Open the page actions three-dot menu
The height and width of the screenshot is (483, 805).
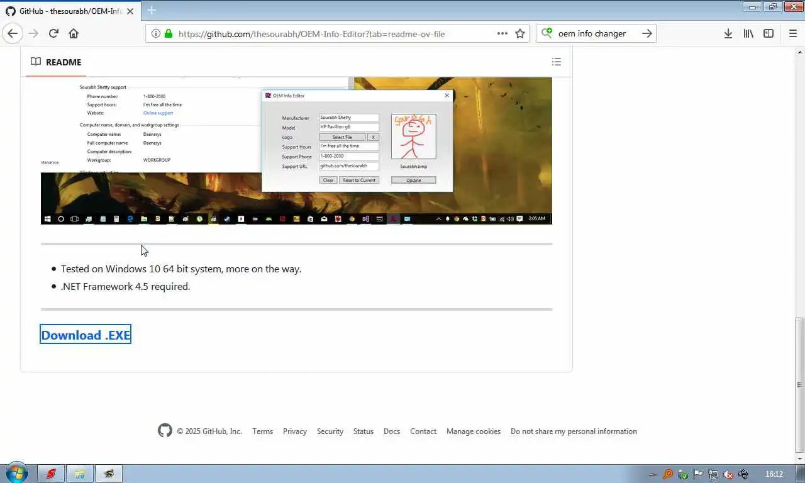click(x=502, y=33)
